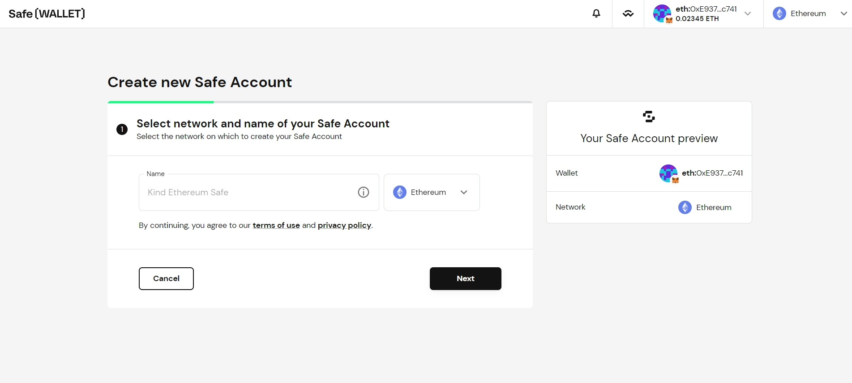The width and height of the screenshot is (852, 383).
Task: Click the green step progress bar
Action: (161, 102)
